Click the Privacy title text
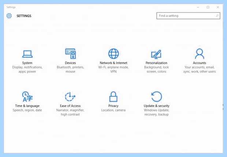Screen dimensions: 227x157 point(113,106)
